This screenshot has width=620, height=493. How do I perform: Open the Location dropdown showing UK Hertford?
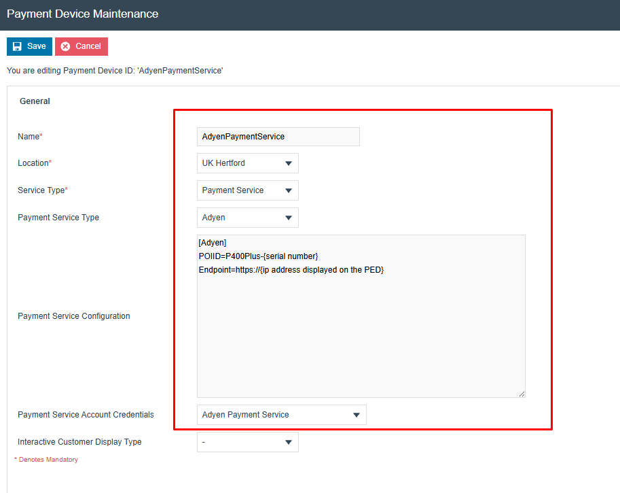pos(248,163)
